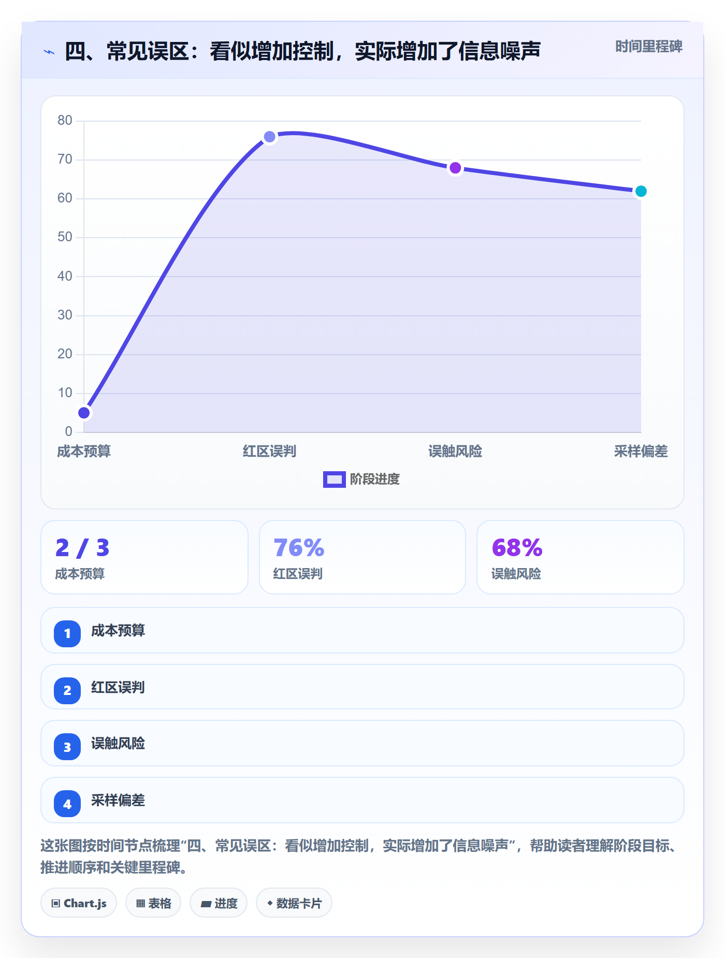This screenshot has height=958, width=725.
Task: Click the 成本预算 data point on chart
Action: (x=84, y=413)
